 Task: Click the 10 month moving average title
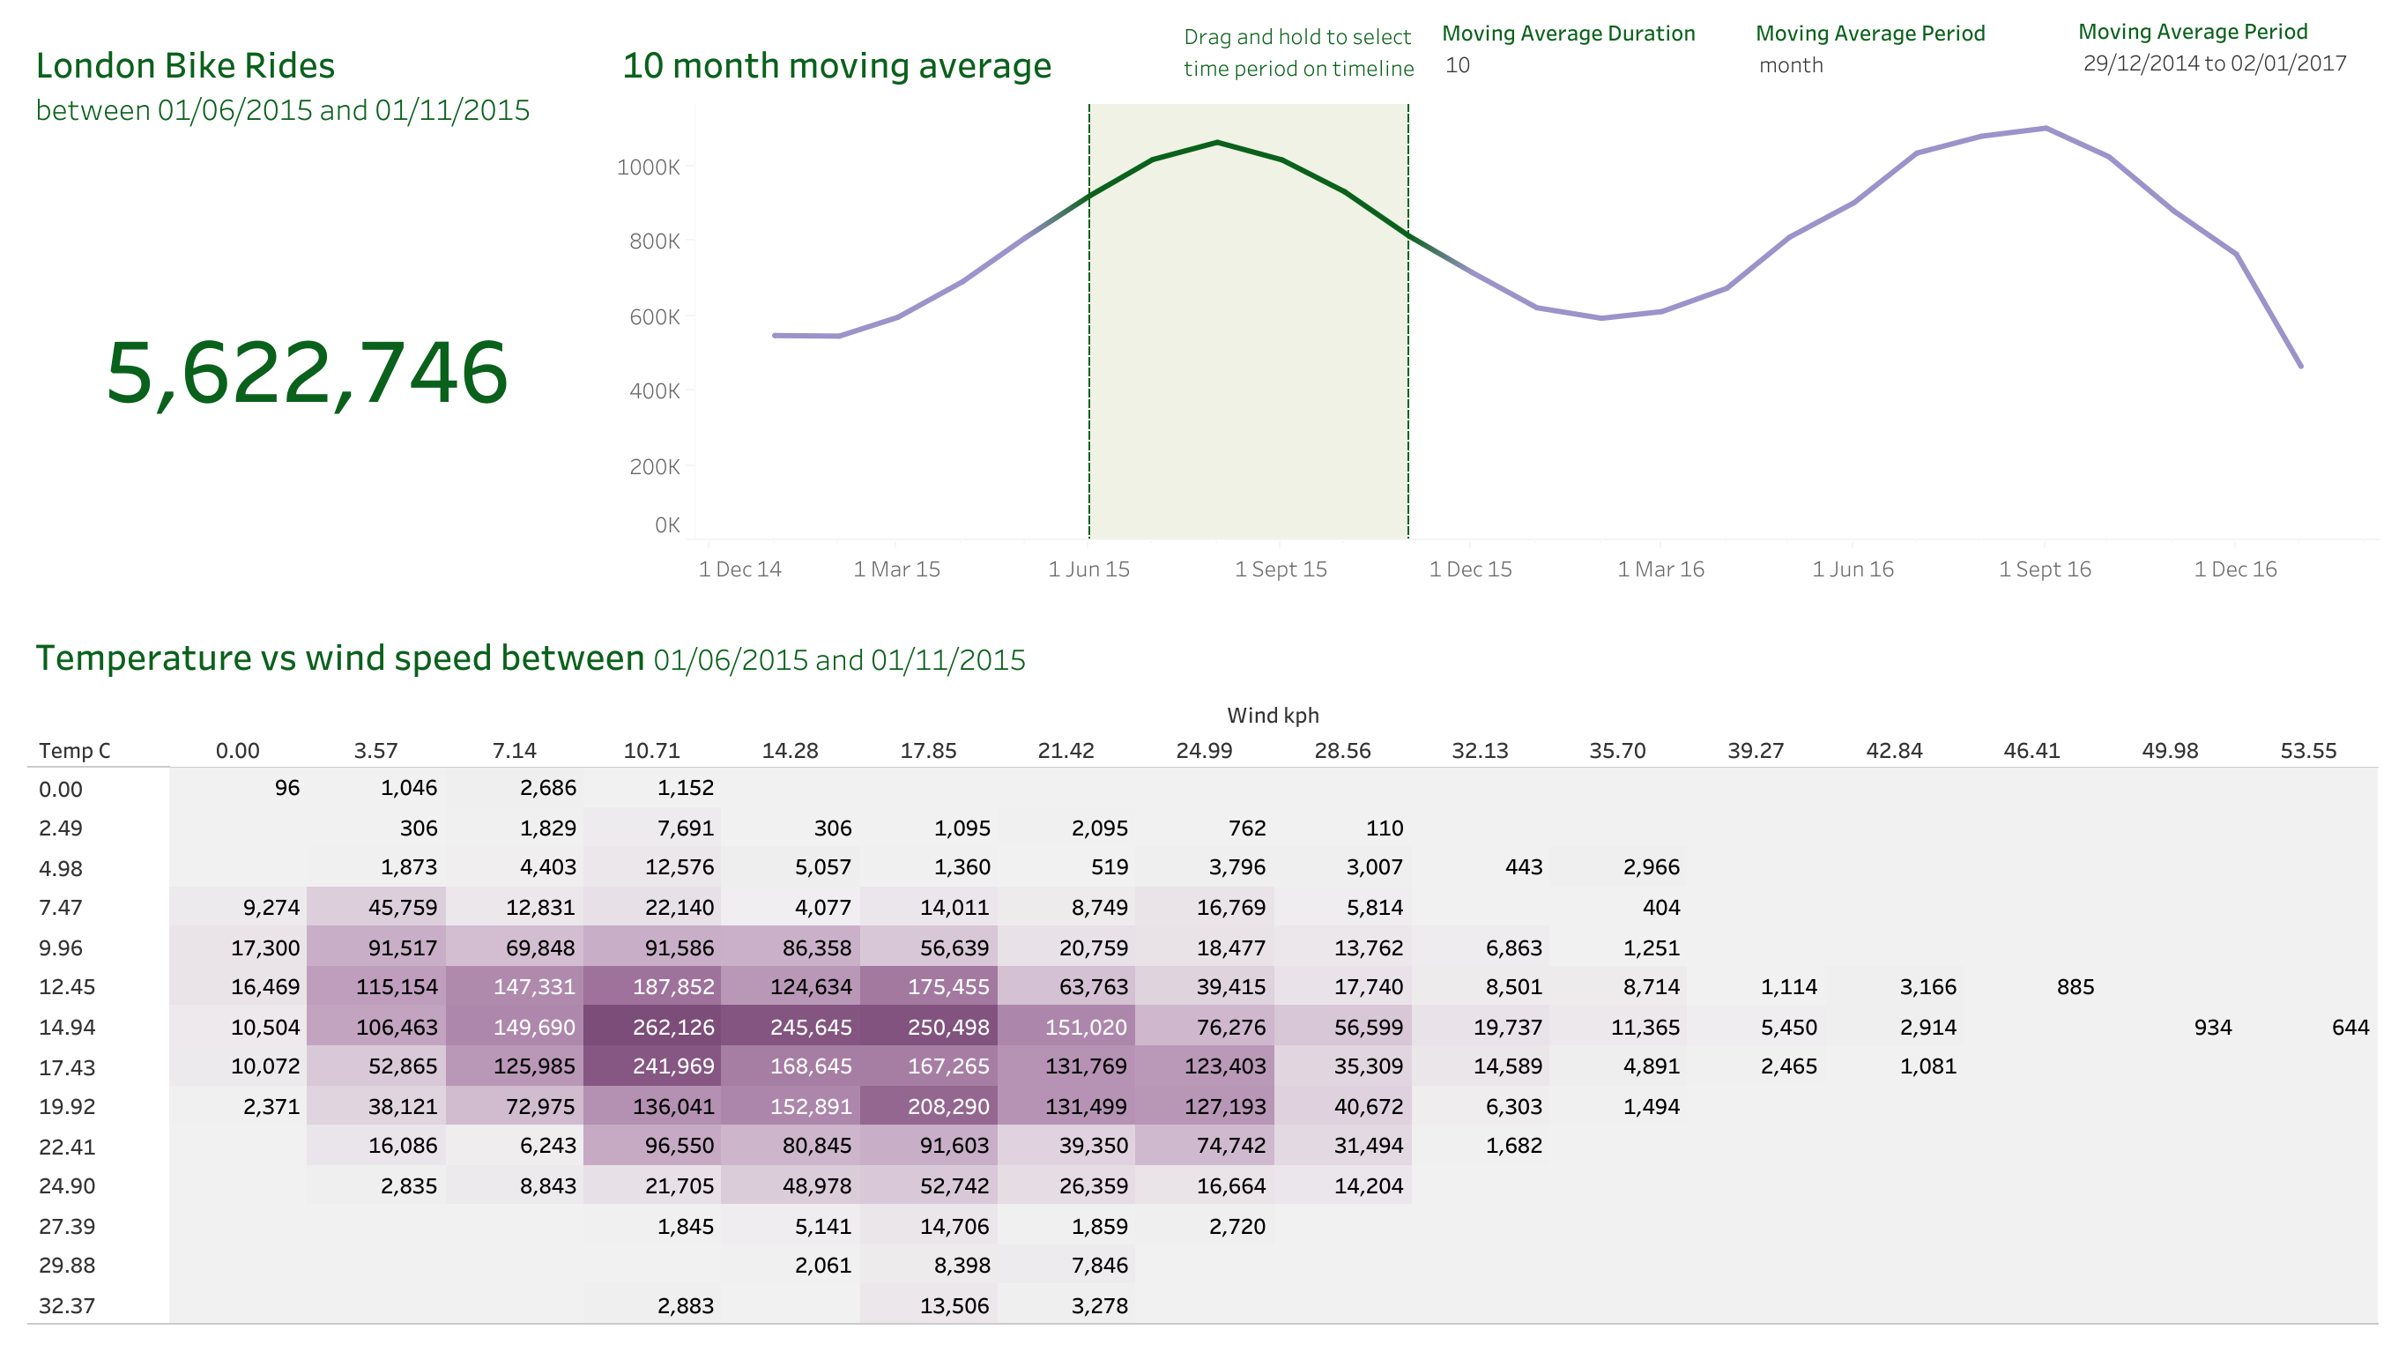(x=836, y=65)
